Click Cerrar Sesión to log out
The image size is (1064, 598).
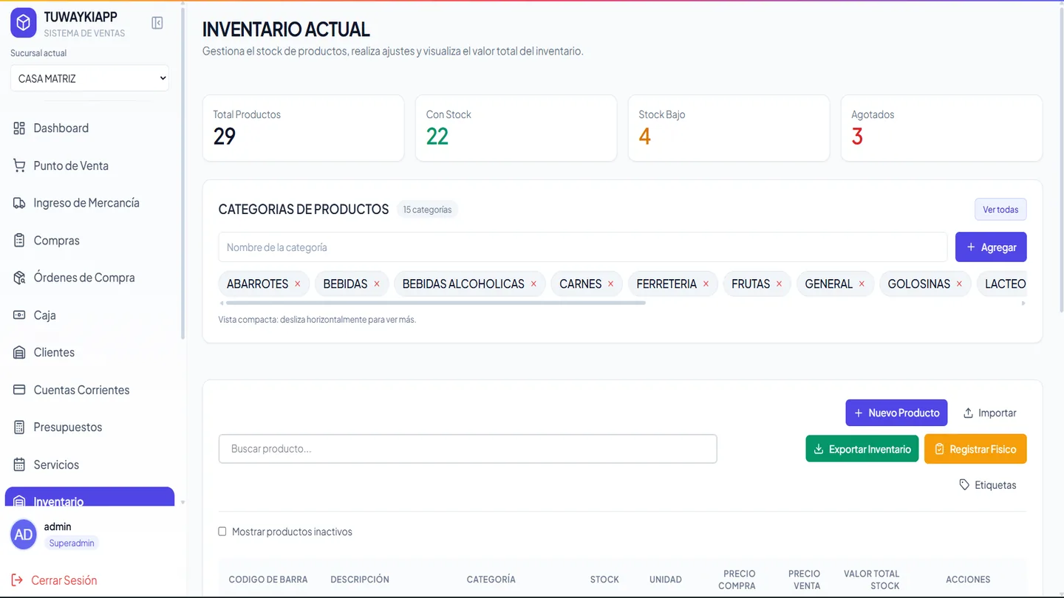tap(54, 580)
